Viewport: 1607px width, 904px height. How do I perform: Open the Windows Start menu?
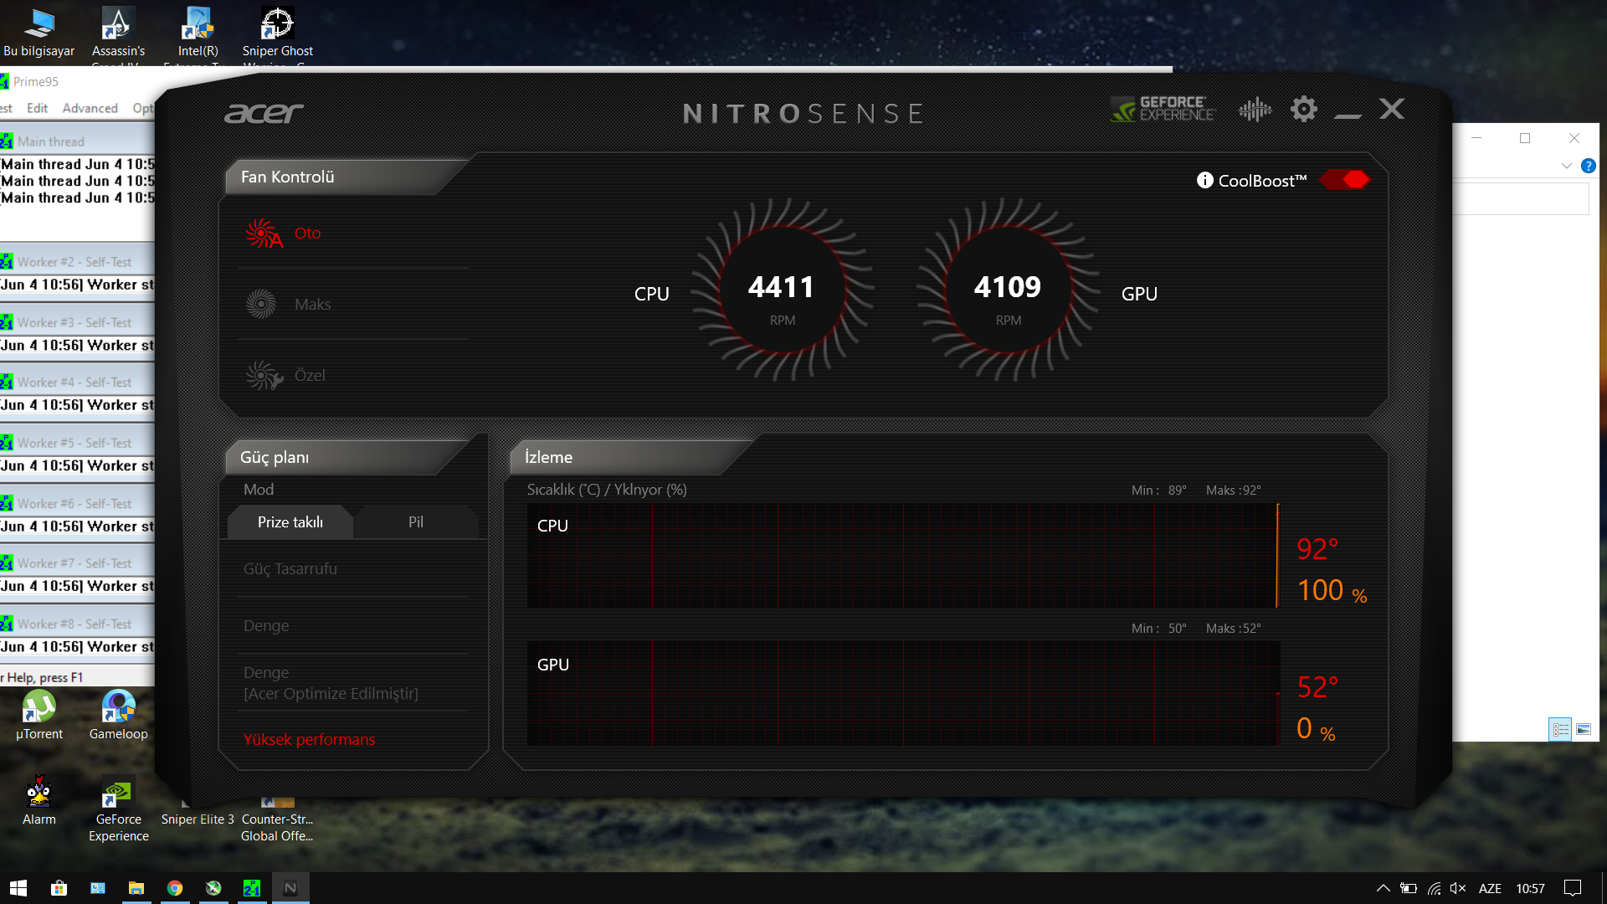tap(18, 888)
